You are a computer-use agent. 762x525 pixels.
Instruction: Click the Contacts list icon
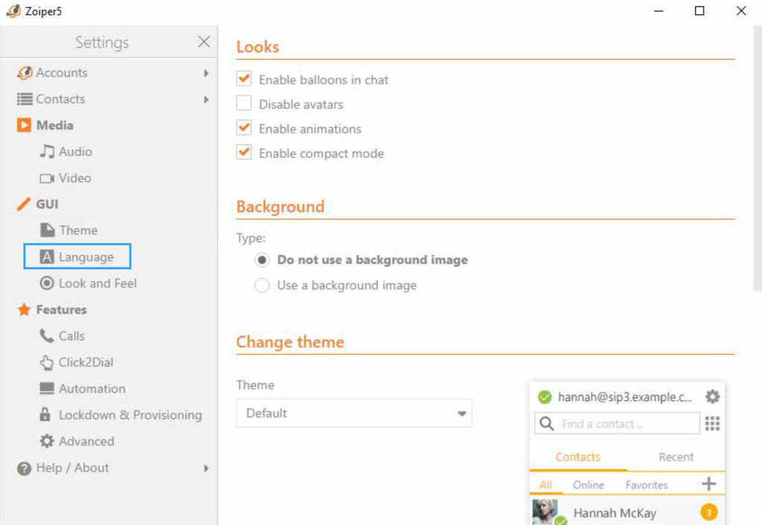click(x=25, y=99)
